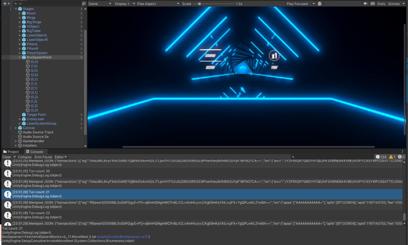Click the Game view horizontal scrollbar
The width and height of the screenshot is (408, 245).
pos(248,147)
